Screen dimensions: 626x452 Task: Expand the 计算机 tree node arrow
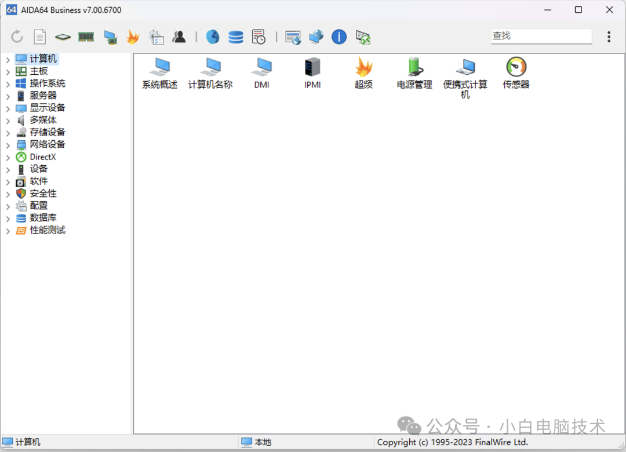pyautogui.click(x=8, y=60)
